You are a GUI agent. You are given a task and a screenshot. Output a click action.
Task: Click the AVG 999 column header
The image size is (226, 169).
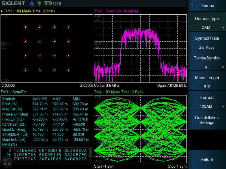(x=40, y=99)
